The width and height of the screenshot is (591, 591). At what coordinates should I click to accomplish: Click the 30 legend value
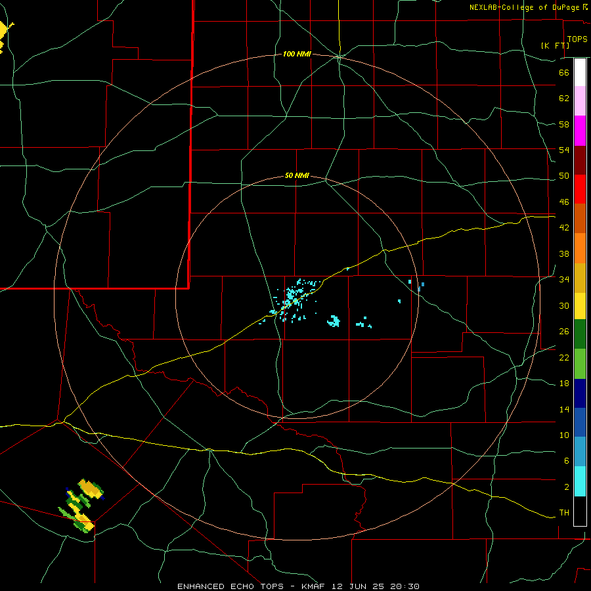coord(564,305)
